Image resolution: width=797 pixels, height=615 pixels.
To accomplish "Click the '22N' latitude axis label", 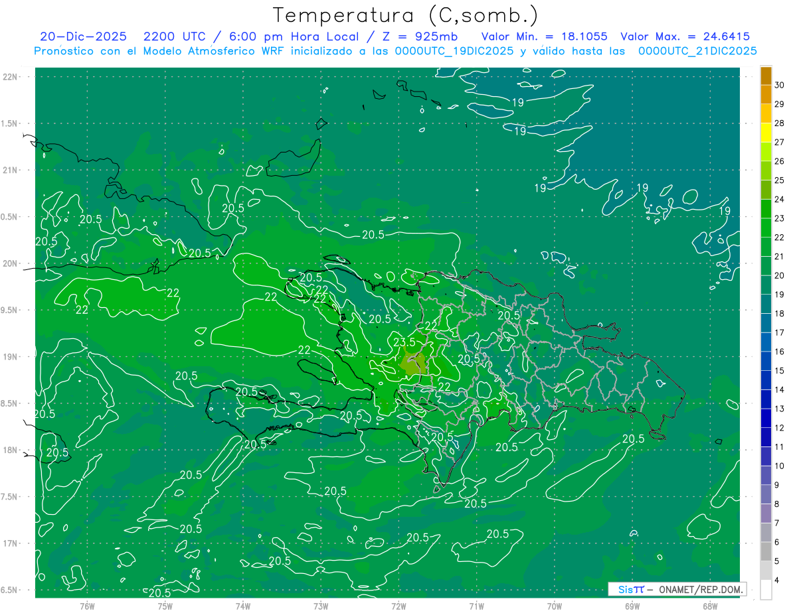I will (x=10, y=77).
